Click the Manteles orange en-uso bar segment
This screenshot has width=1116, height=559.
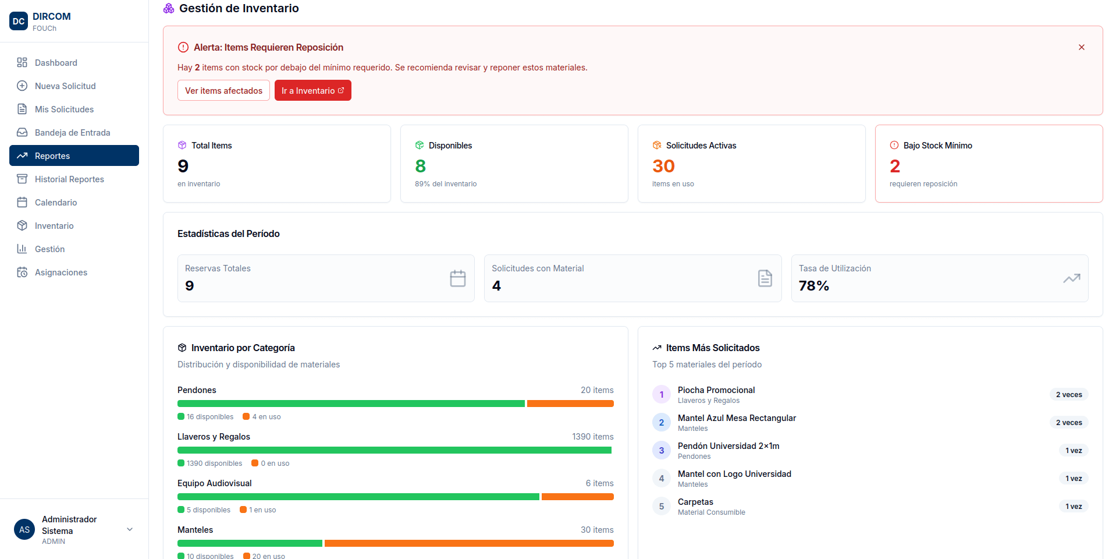point(469,543)
